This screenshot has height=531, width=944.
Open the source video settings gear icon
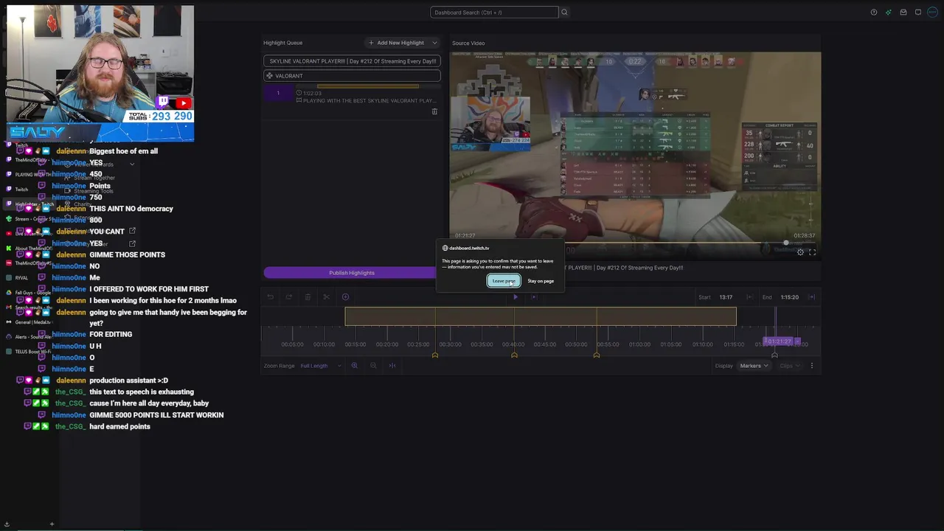coord(800,252)
